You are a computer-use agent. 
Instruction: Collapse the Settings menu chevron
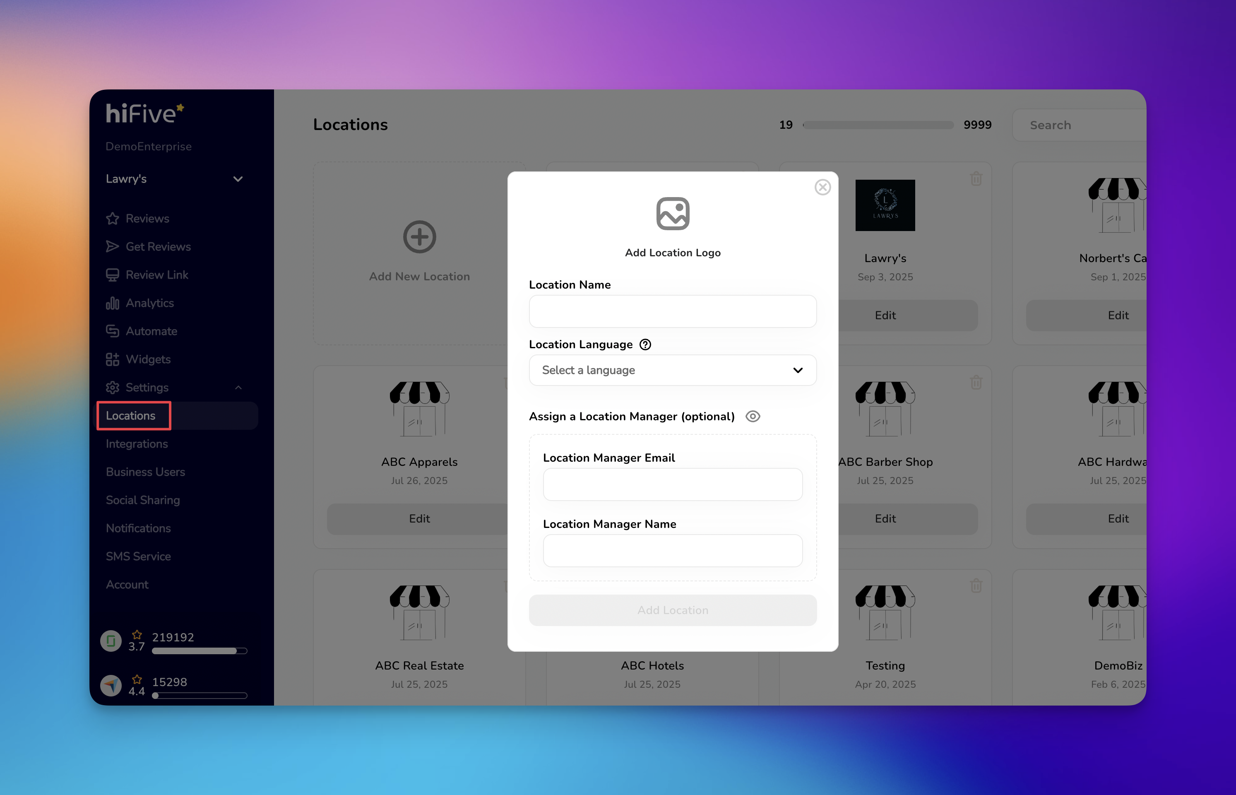tap(238, 388)
